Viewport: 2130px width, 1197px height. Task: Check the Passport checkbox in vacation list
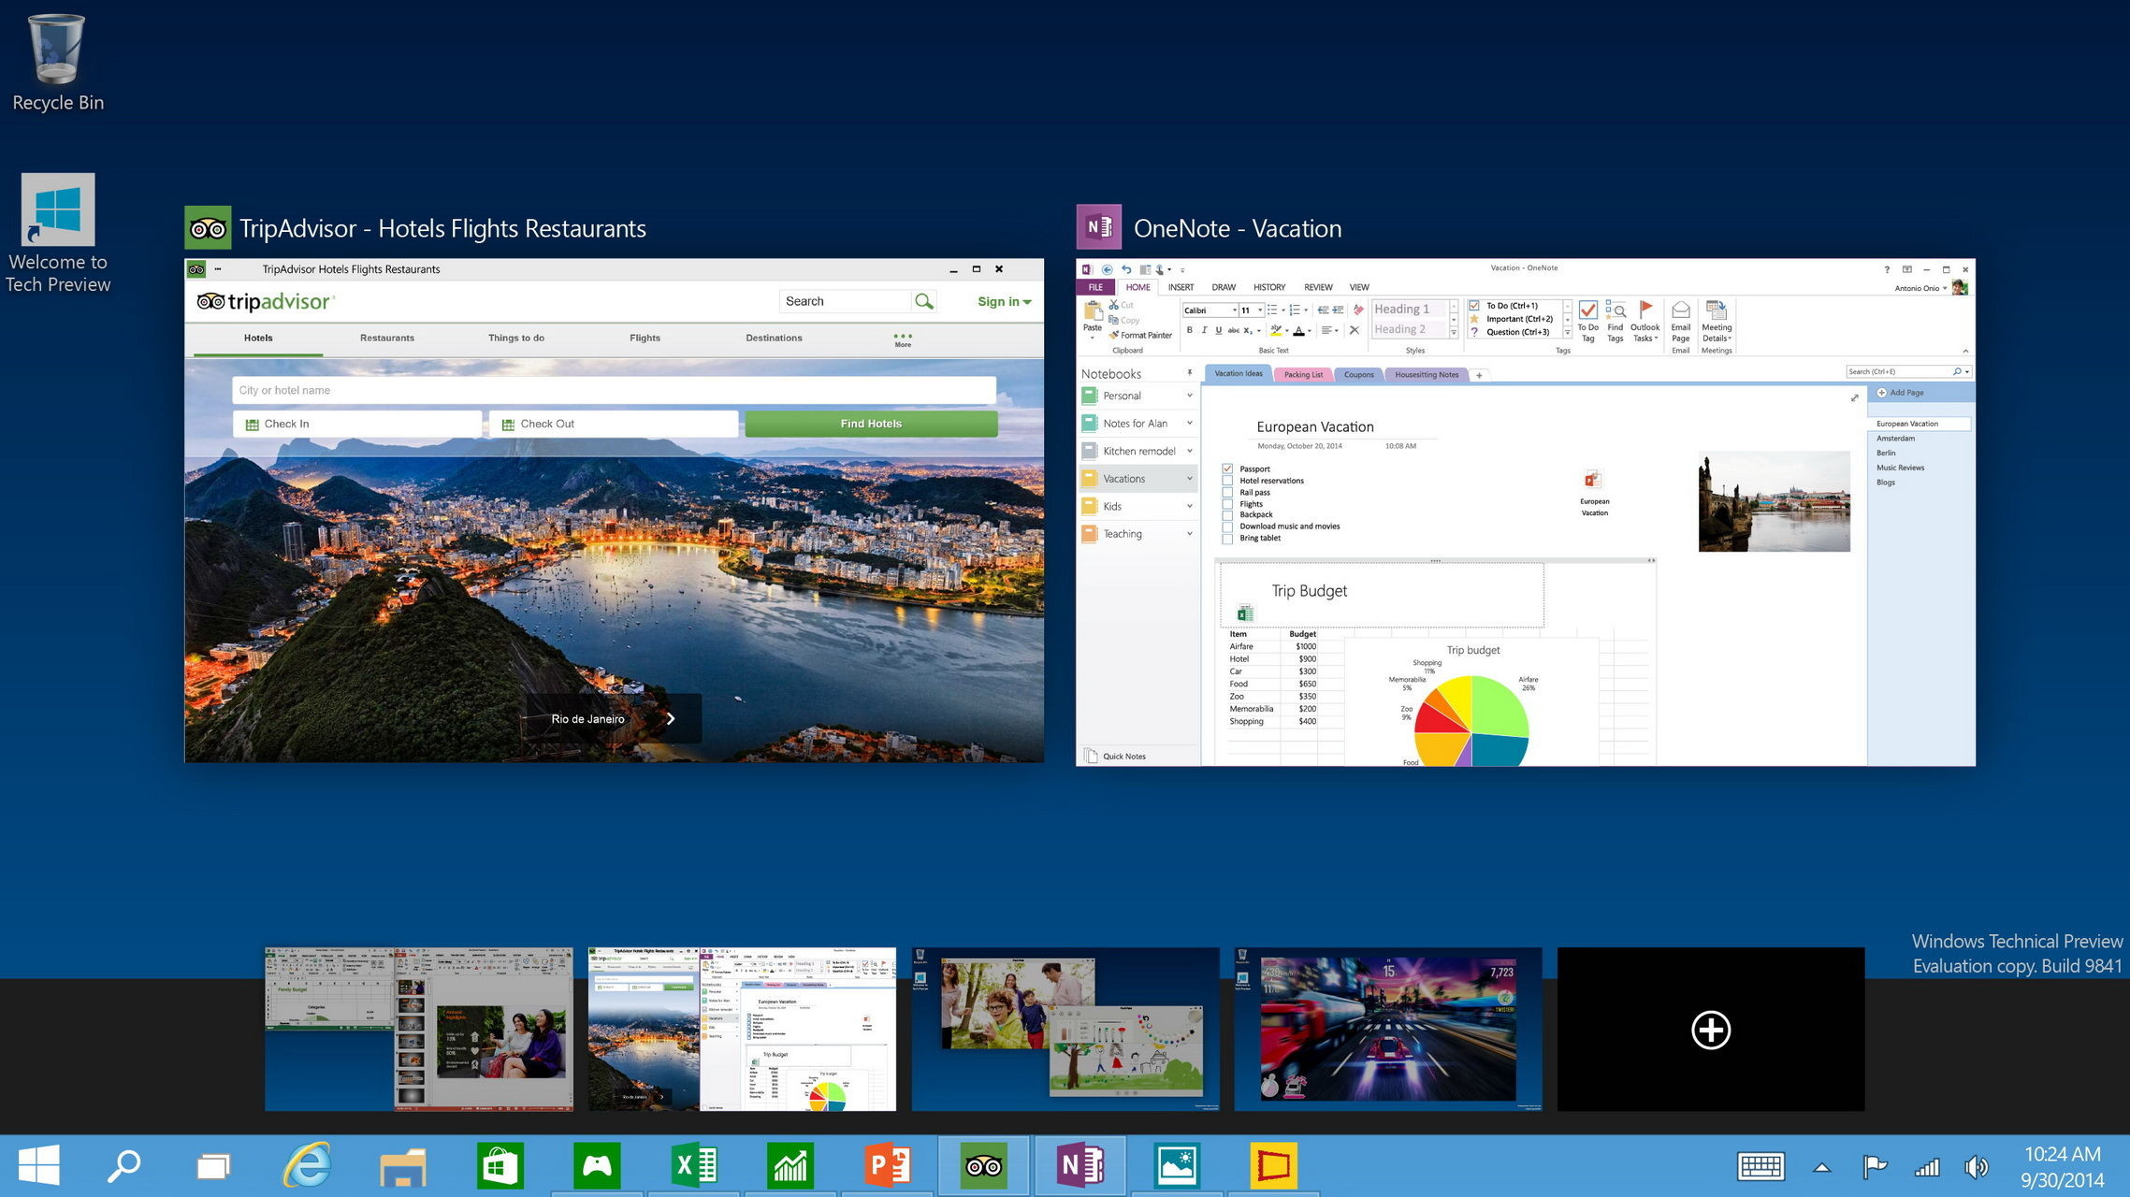pyautogui.click(x=1226, y=469)
